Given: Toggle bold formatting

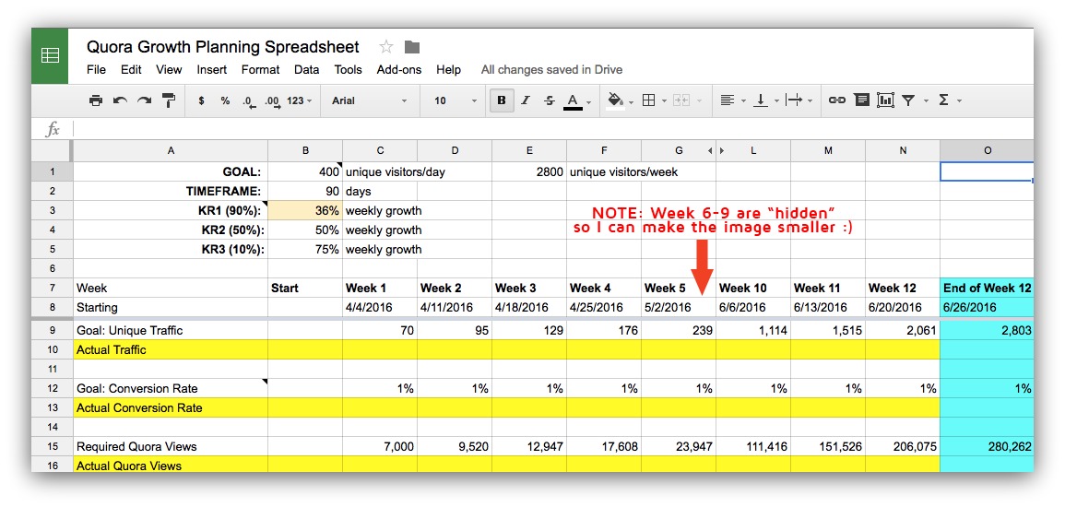Looking at the screenshot, I should (502, 100).
